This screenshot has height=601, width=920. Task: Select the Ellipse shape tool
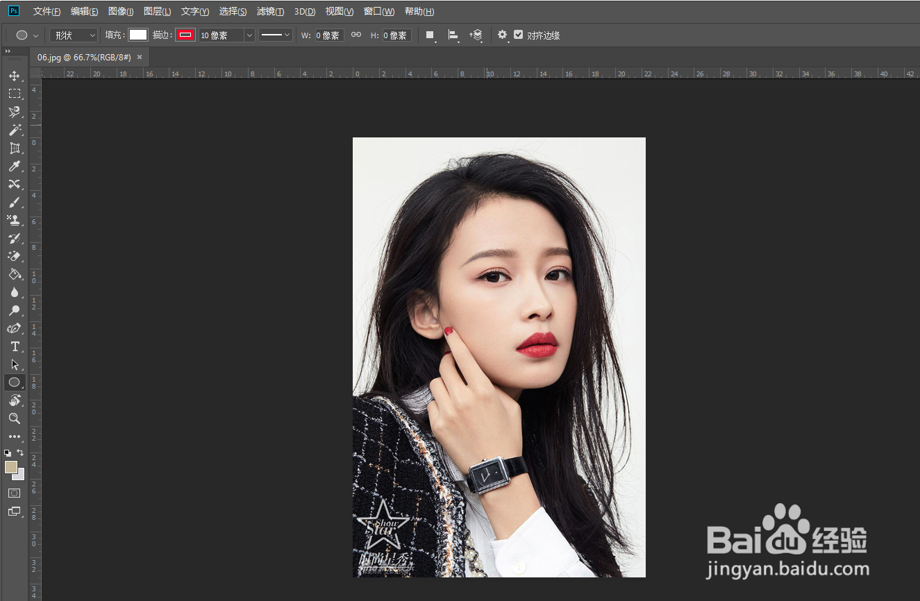point(14,382)
